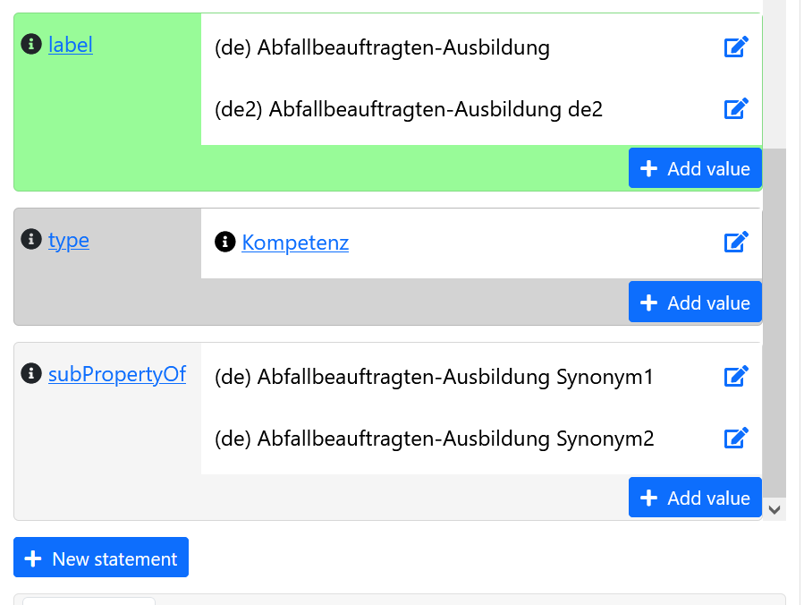Open the label property link
Image resolution: width=804 pixels, height=605 pixels.
click(70, 45)
